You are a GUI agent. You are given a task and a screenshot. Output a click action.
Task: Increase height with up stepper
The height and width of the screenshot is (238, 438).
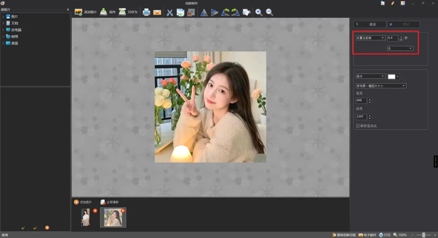(x=369, y=115)
